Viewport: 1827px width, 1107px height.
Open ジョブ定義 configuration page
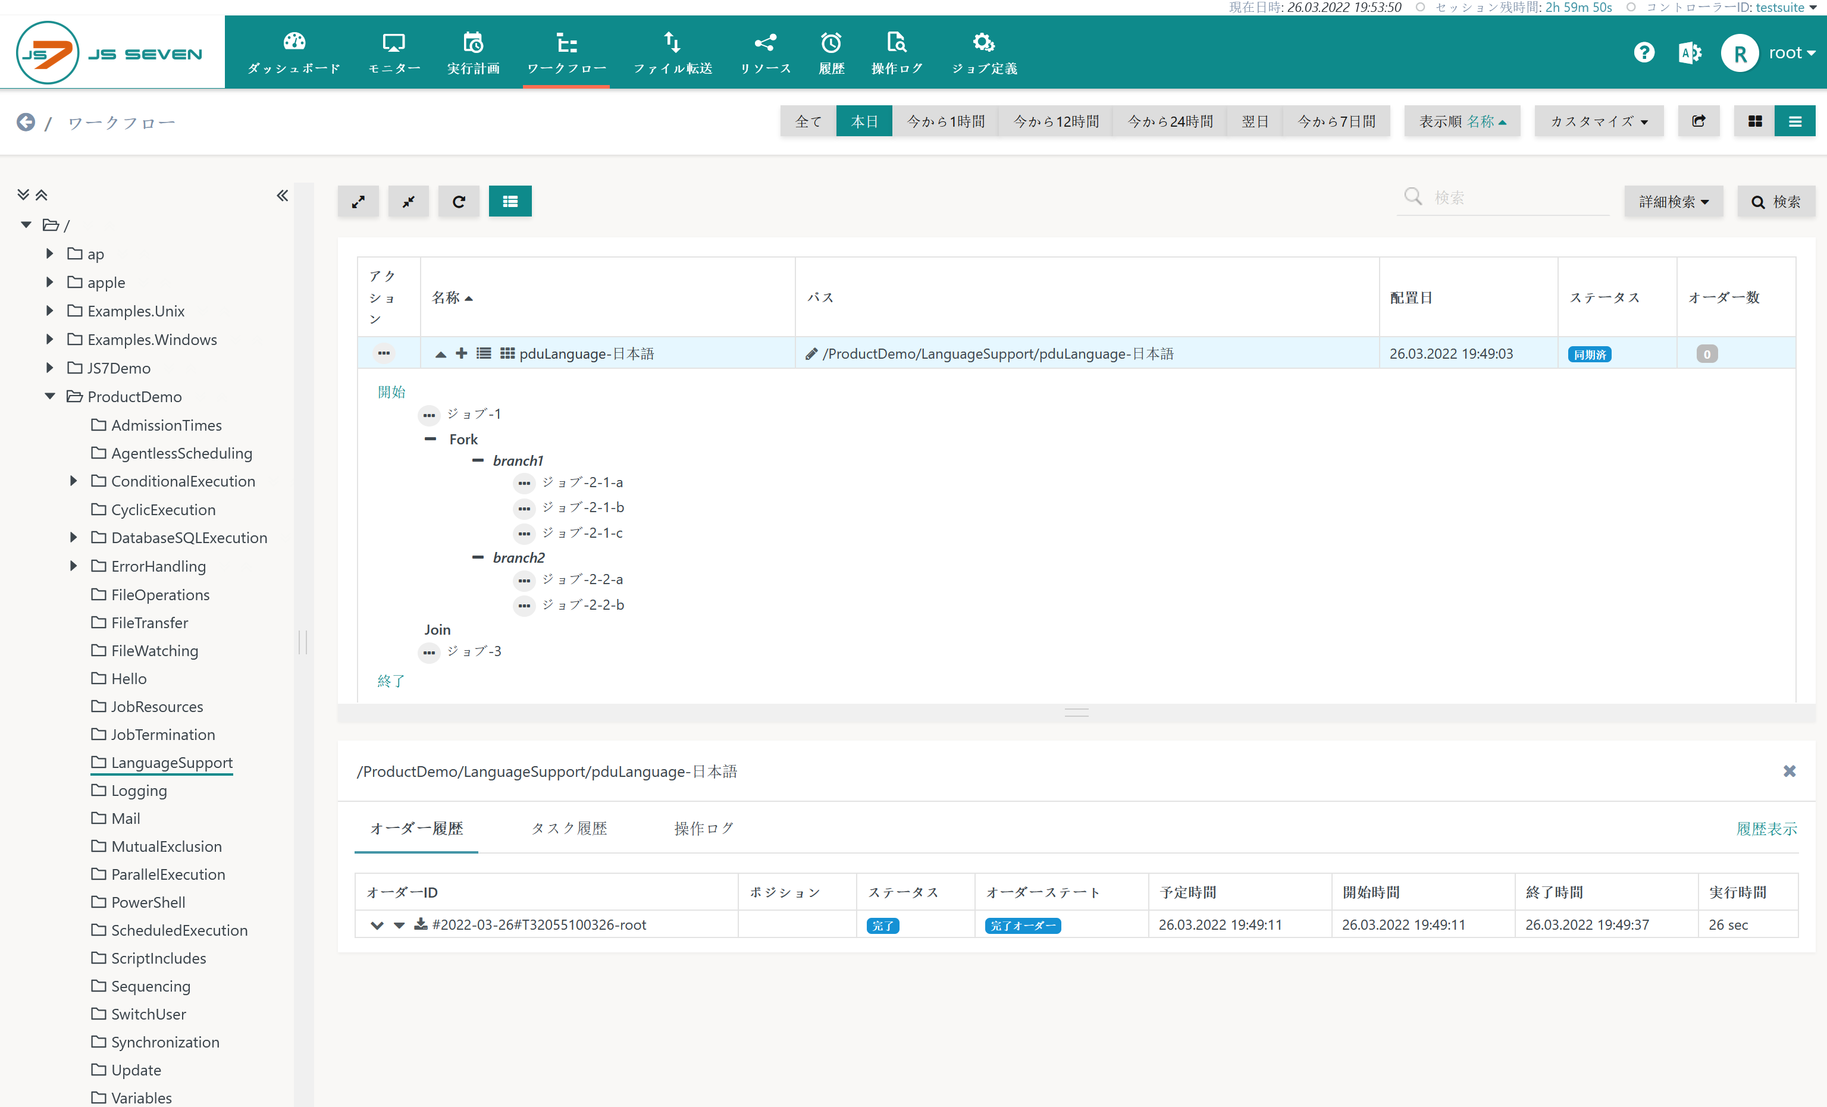984,53
